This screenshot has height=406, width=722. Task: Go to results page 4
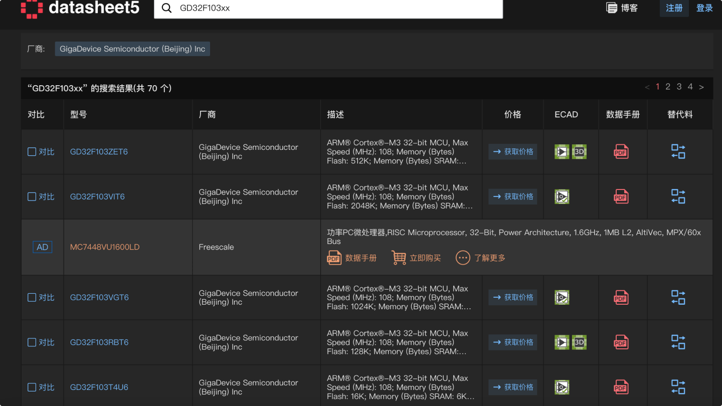(x=690, y=87)
